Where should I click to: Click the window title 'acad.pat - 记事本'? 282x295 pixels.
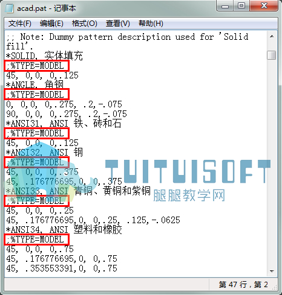pyautogui.click(x=47, y=8)
